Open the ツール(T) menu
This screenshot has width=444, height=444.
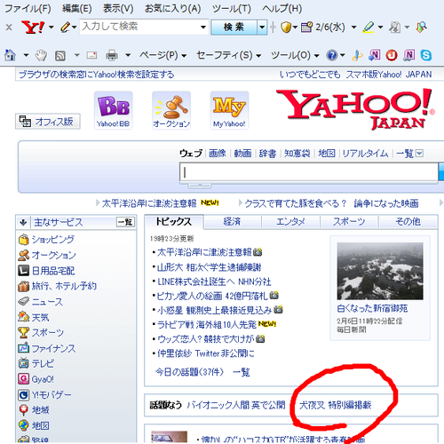[x=232, y=9]
